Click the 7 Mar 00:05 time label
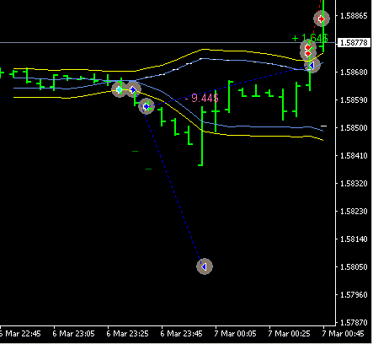373x344 pixels. (235, 334)
